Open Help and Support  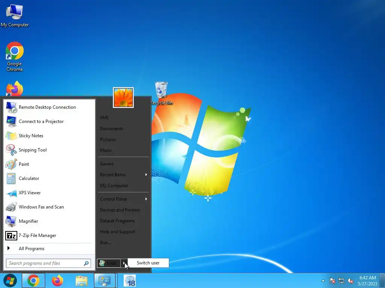pyautogui.click(x=118, y=232)
